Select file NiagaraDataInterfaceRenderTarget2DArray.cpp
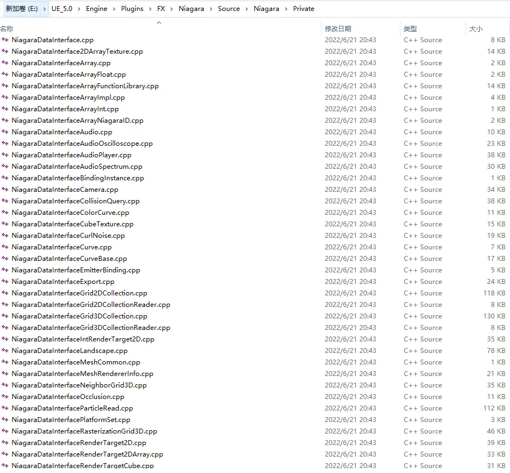 (87, 454)
